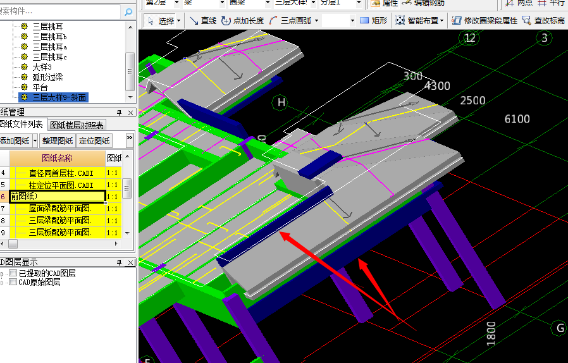Click axis bubble G in viewport
The width and height of the screenshot is (568, 363).
coord(560,328)
